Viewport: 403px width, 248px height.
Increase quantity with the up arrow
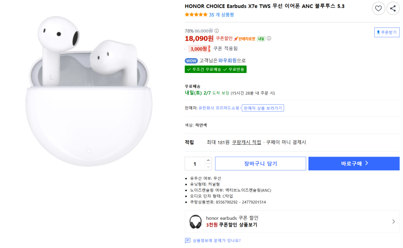coord(208,160)
